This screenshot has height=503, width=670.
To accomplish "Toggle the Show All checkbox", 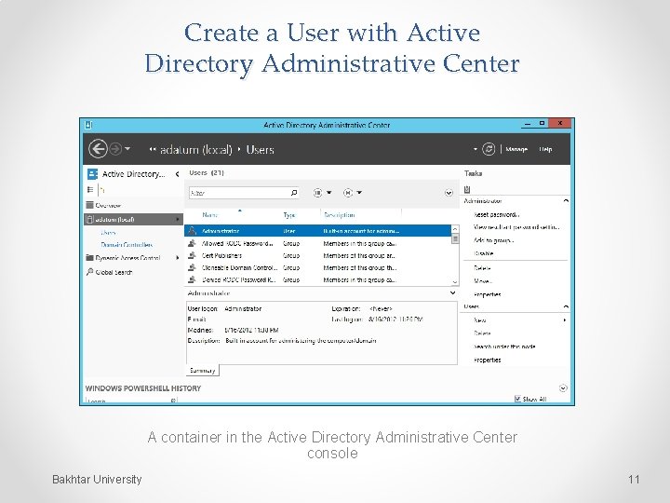I will [518, 399].
